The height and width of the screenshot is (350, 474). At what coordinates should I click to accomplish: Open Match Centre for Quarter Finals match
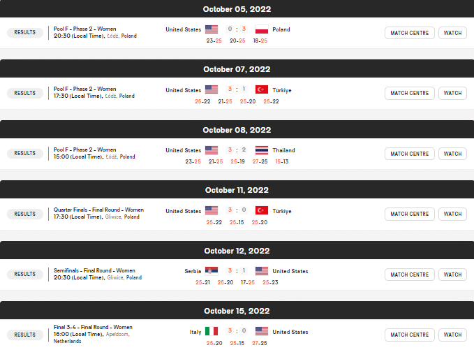410,214
